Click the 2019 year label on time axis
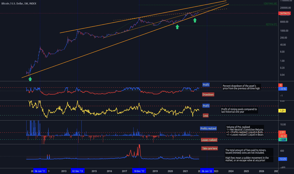 [x=155, y=171]
